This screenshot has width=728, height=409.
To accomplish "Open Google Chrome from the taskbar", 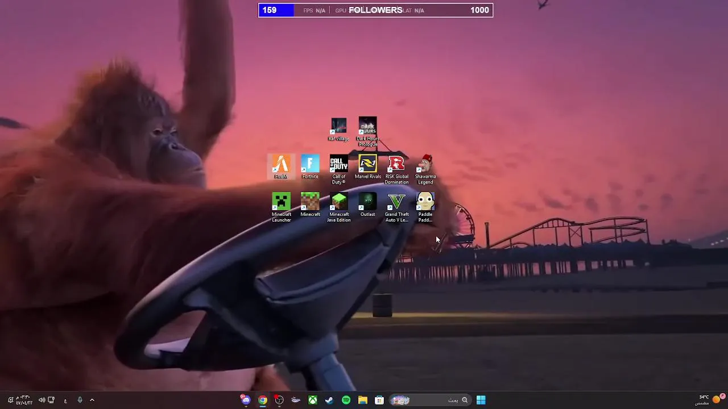I will pos(263,400).
